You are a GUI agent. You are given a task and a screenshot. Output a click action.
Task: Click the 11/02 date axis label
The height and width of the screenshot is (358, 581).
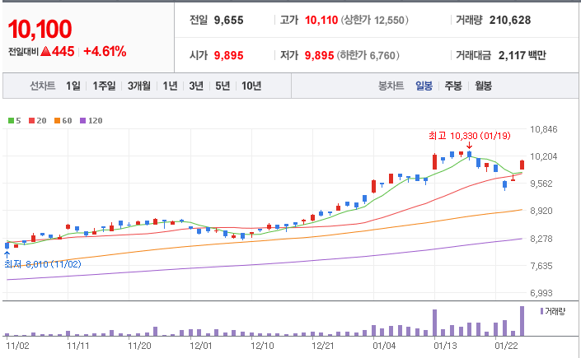coord(18,346)
